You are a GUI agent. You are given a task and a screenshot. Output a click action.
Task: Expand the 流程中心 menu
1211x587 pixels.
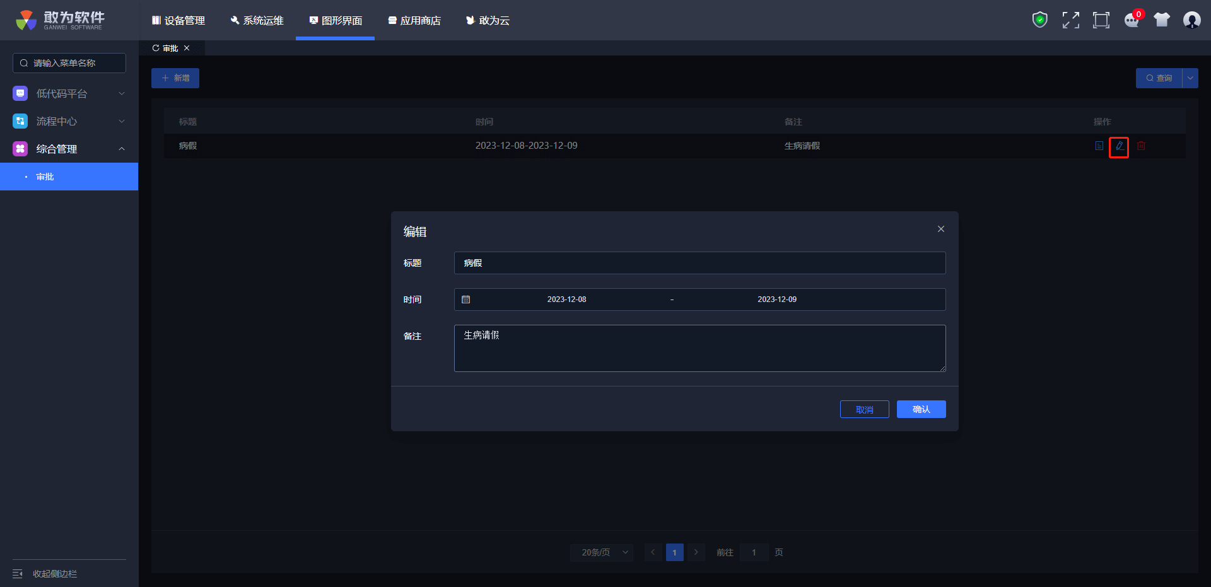click(x=69, y=121)
